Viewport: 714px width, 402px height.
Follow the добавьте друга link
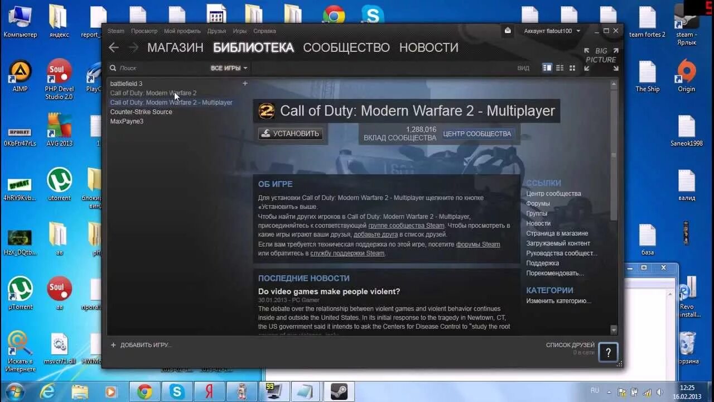point(375,234)
